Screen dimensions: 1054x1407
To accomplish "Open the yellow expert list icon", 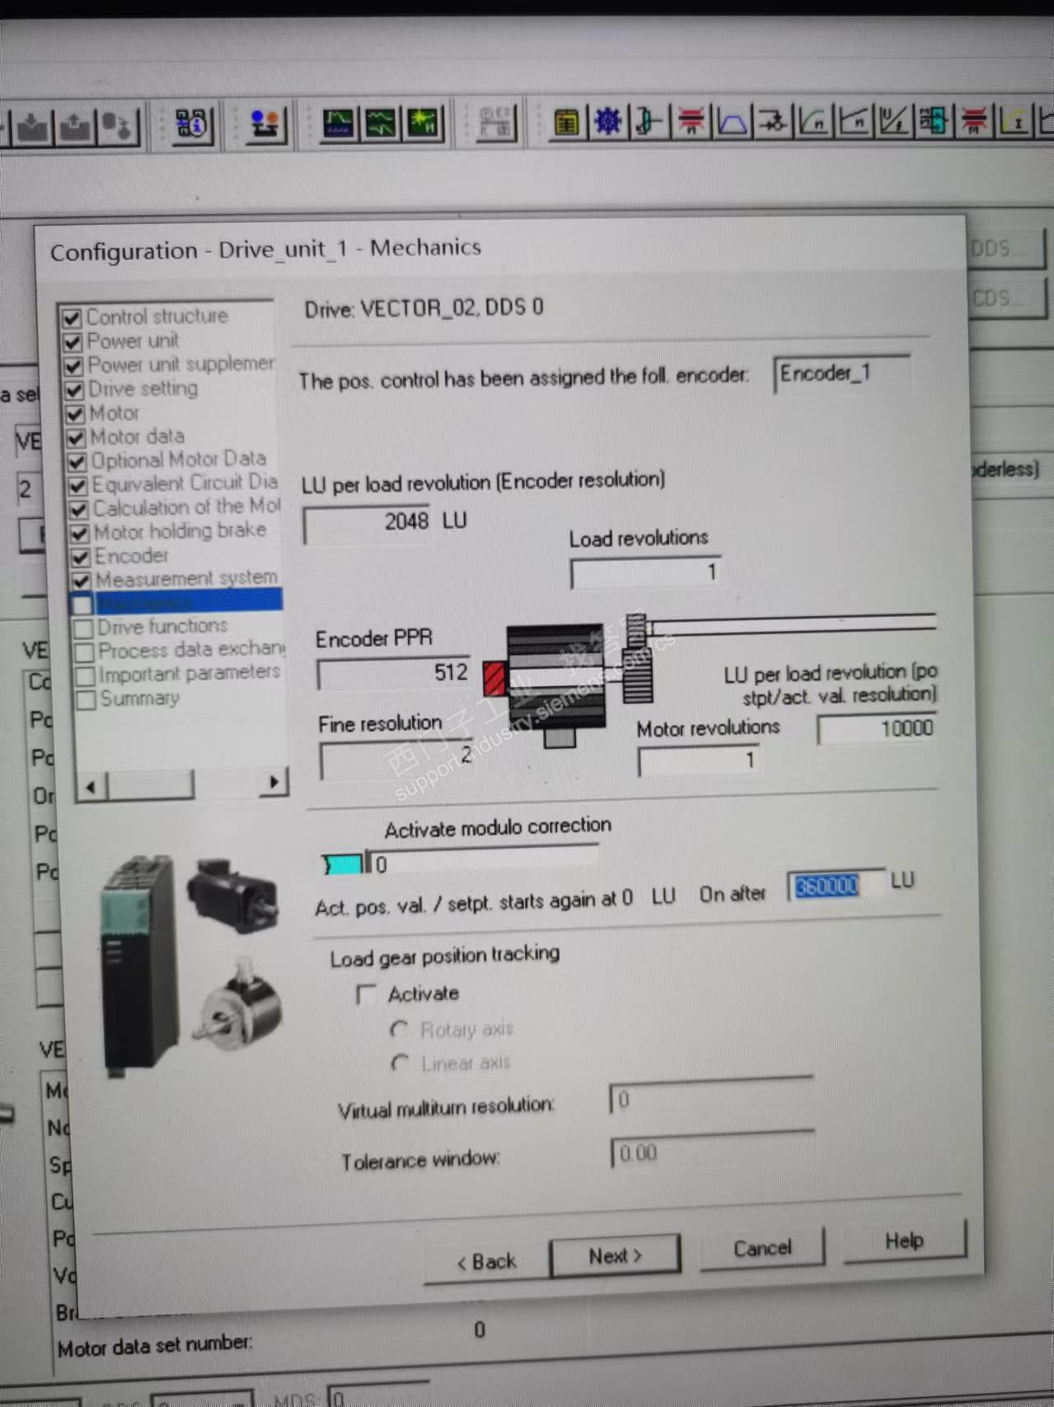I will coord(566,123).
